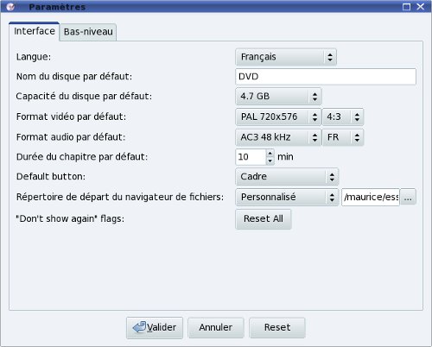Open the AC3 48 kHz audio format dropdown
Viewport: 432px width, 347px height.
pyautogui.click(x=278, y=137)
